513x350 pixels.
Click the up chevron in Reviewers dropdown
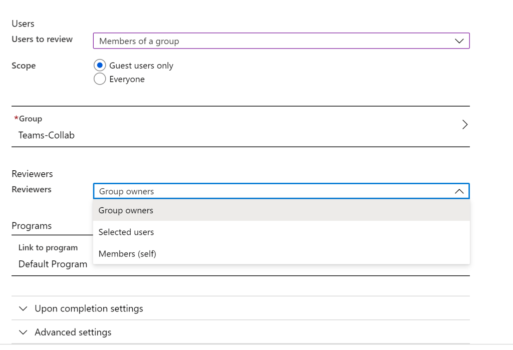[459, 191]
